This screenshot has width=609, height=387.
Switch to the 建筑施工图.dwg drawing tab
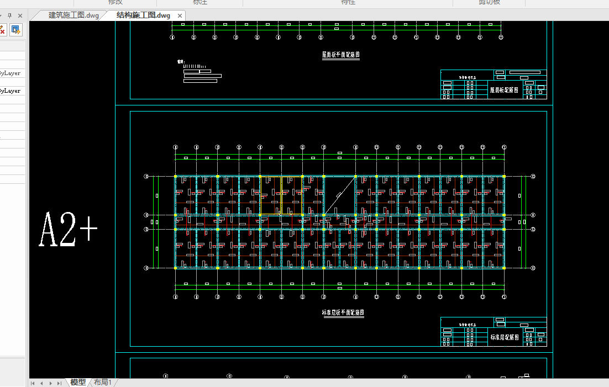(x=73, y=15)
